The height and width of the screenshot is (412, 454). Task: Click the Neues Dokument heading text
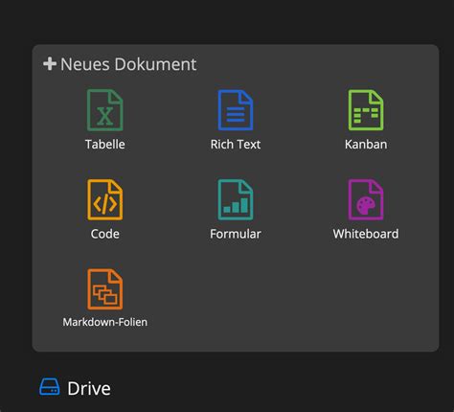[x=128, y=64]
